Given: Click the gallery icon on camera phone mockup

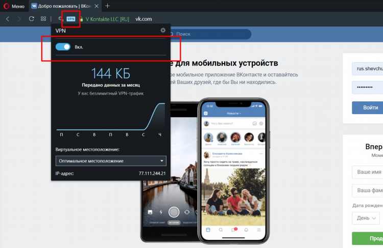Looking at the screenshot, I should [x=150, y=212].
